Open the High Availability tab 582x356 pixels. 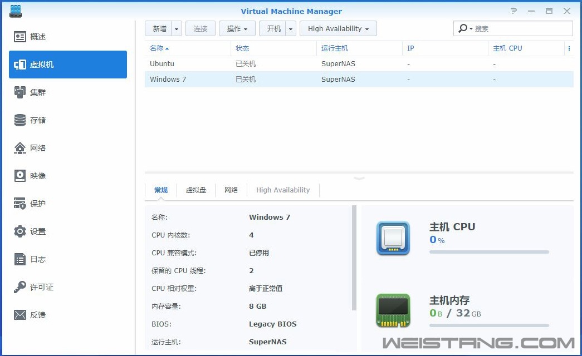283,190
